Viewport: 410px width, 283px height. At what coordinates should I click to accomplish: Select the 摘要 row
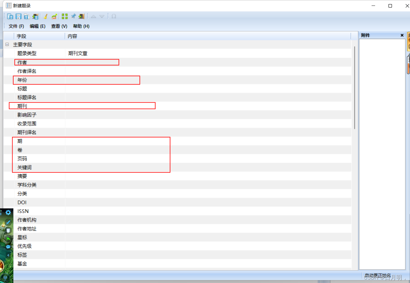coord(177,176)
